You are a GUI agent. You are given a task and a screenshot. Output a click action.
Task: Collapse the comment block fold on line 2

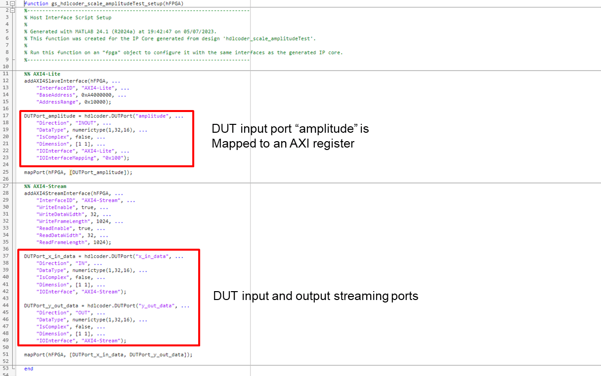tap(12, 10)
